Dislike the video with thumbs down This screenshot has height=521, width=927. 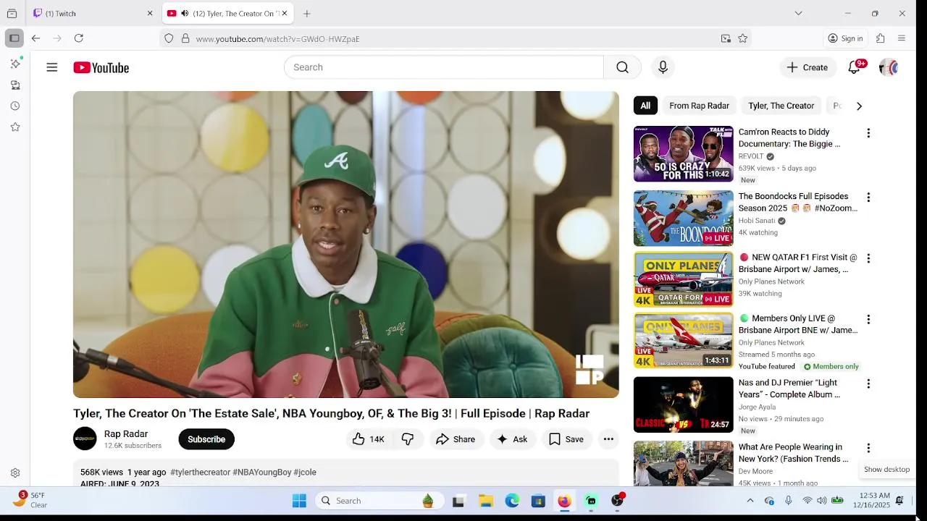click(408, 439)
